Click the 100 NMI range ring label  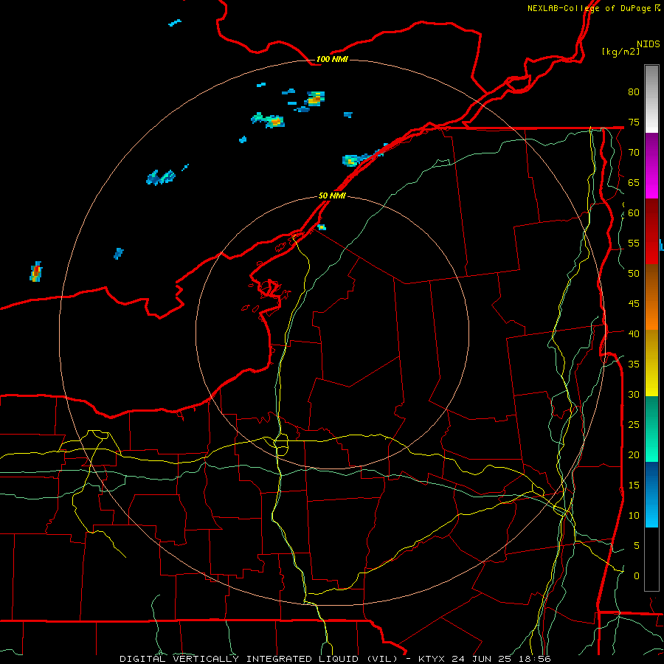332,59
